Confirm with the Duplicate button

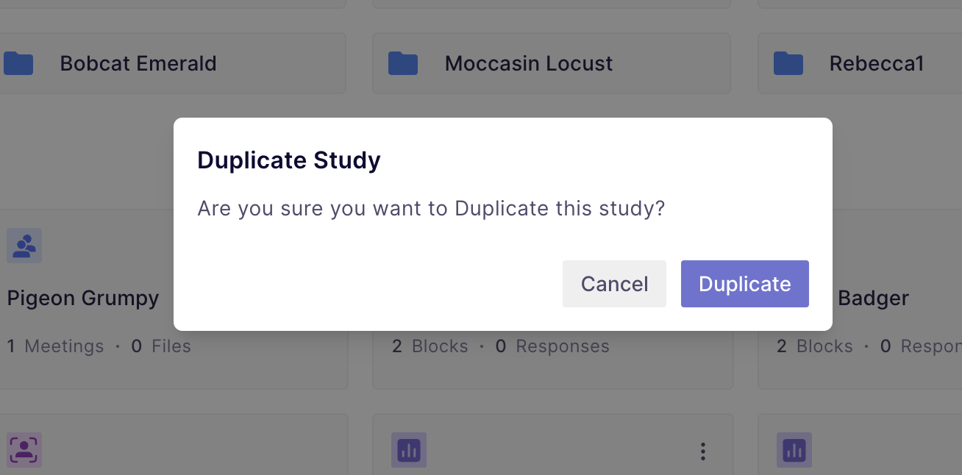[744, 284]
